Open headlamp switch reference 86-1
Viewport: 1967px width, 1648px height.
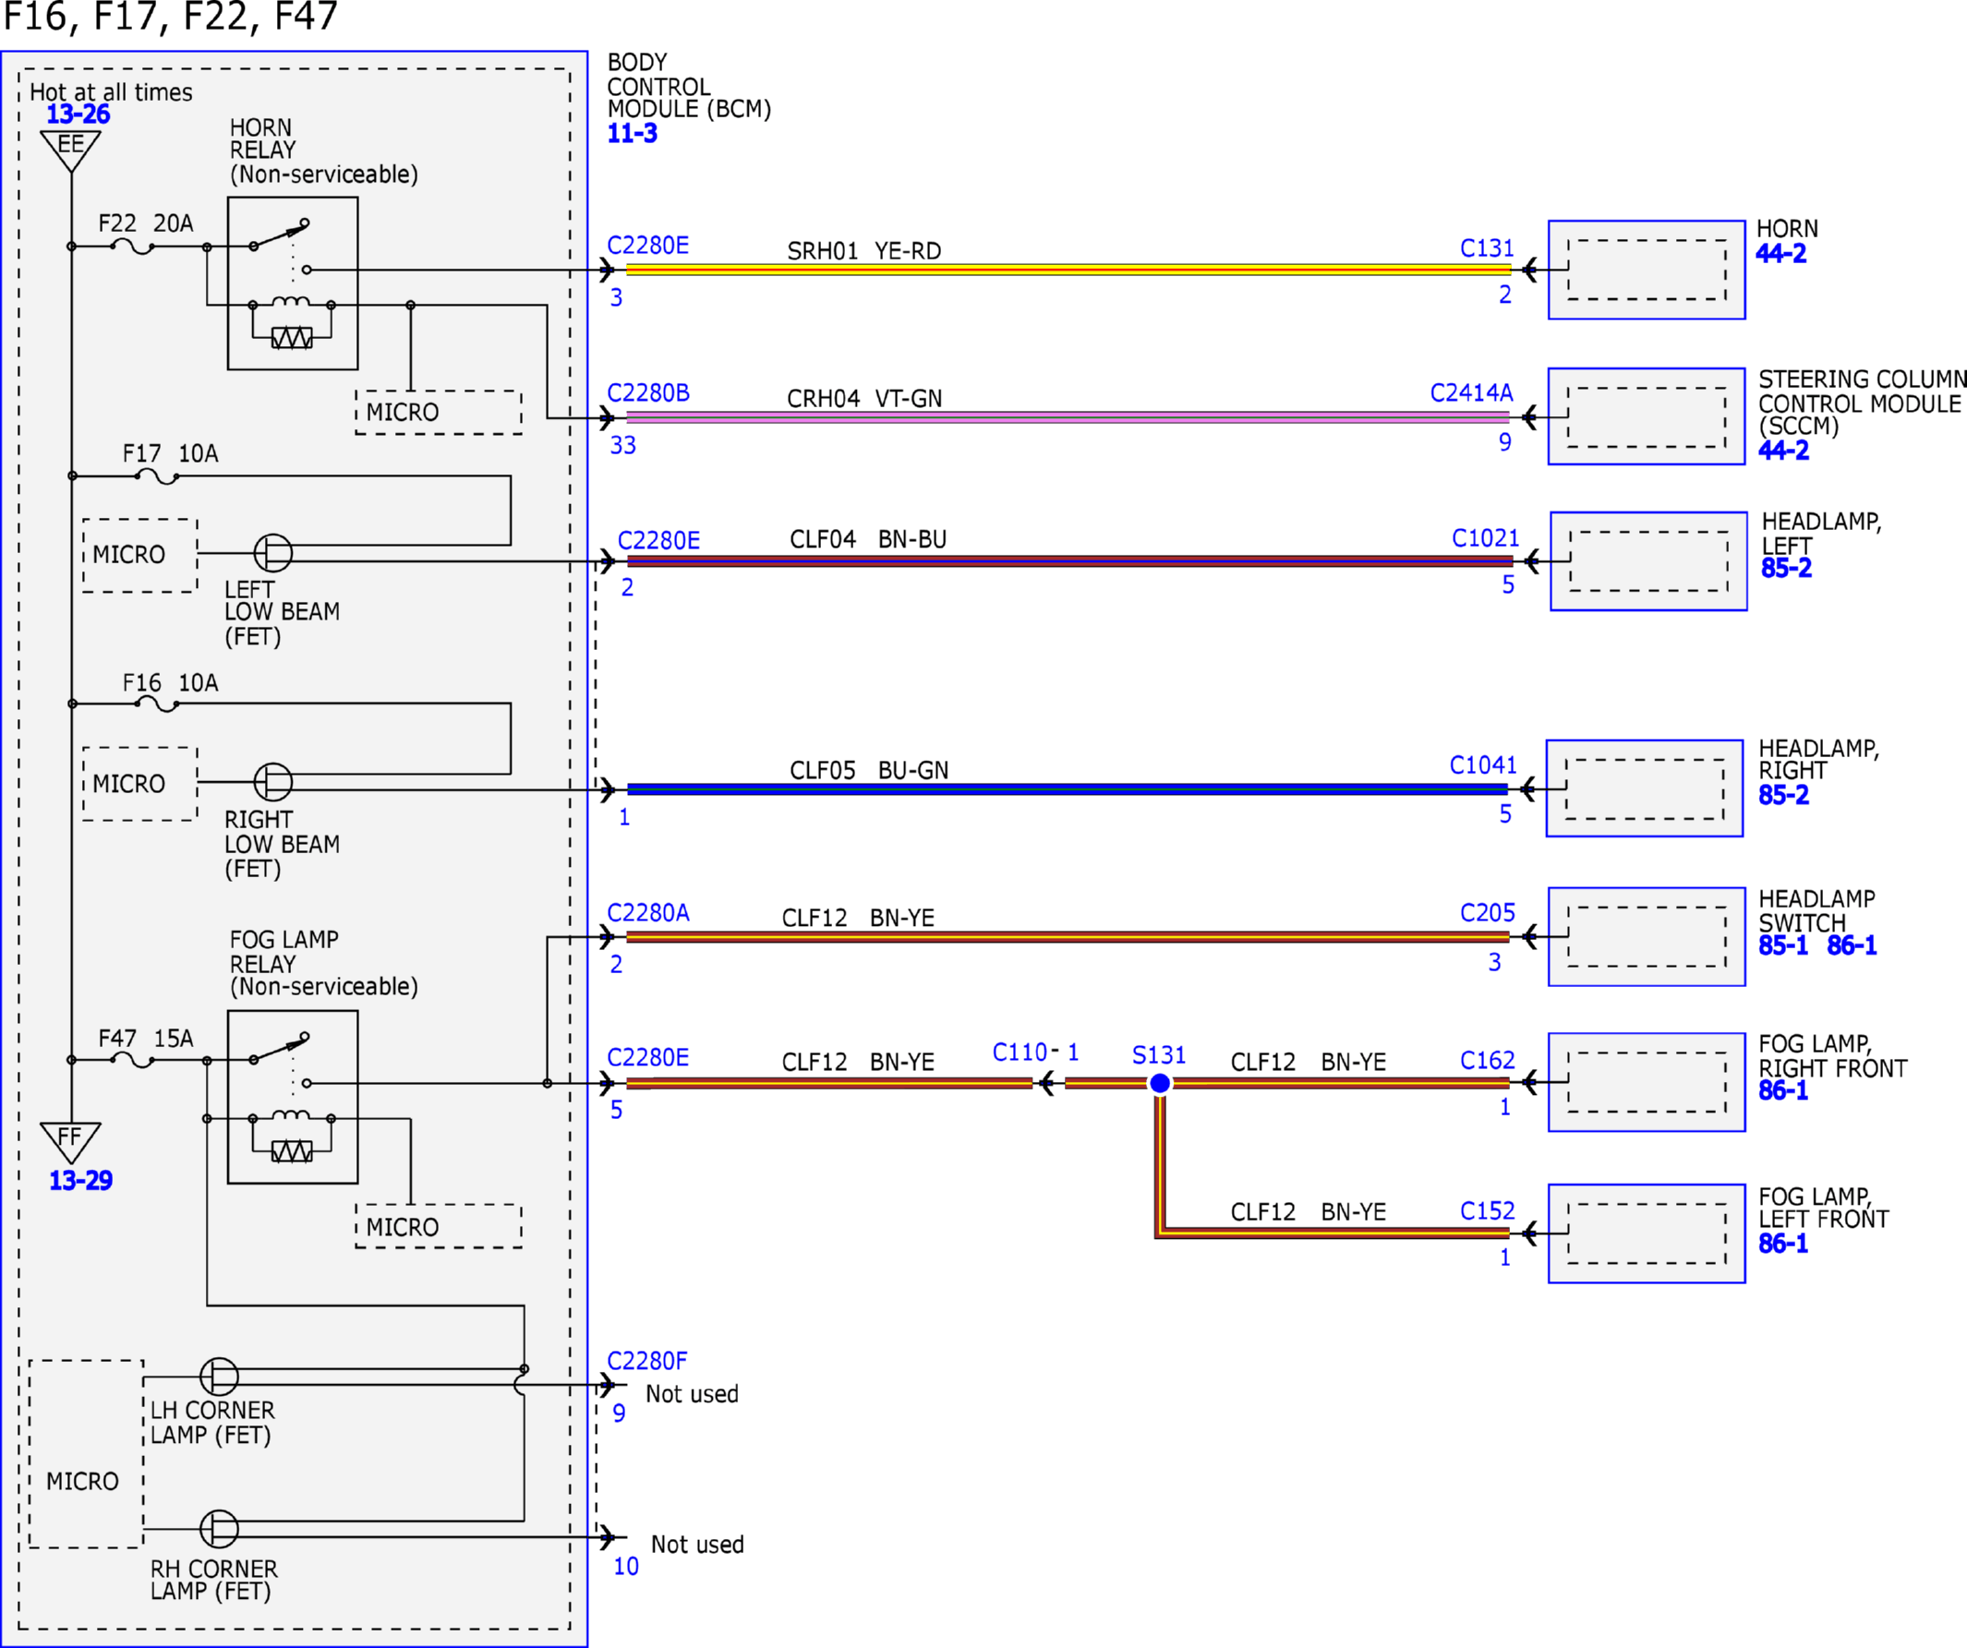point(1852,944)
